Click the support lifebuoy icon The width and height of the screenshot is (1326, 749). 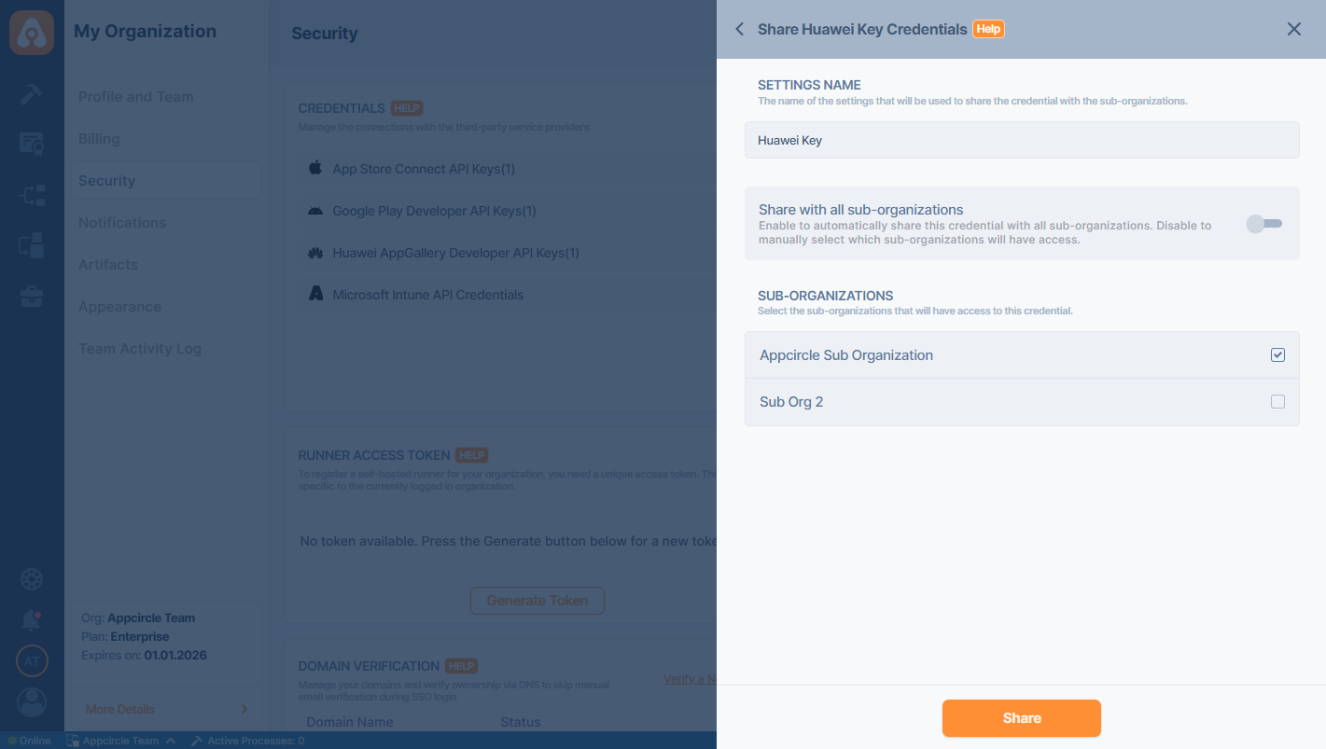point(32,579)
